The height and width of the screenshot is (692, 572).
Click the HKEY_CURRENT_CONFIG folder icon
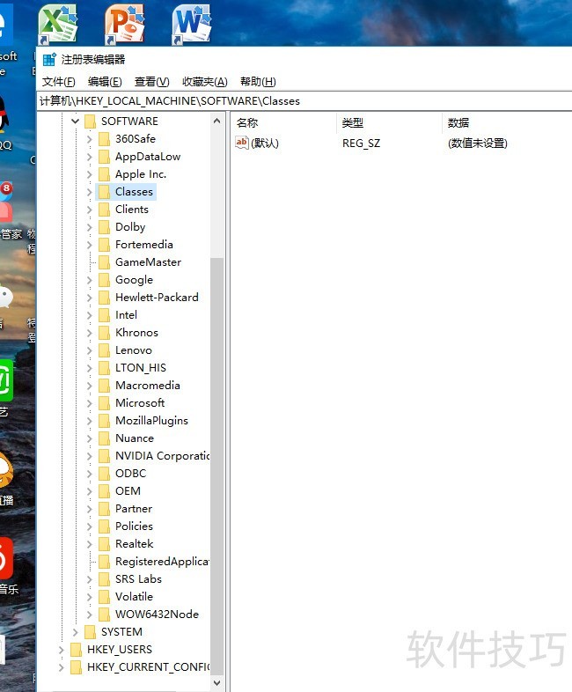[x=76, y=667]
